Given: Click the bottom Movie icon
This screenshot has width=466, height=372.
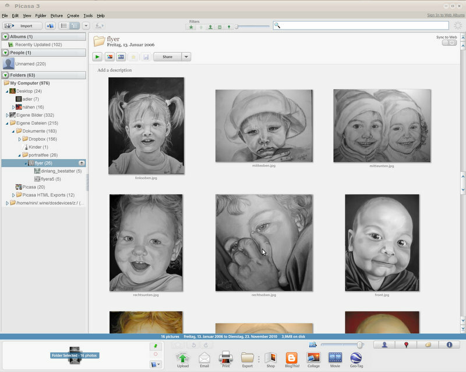Looking at the screenshot, I should click(x=335, y=360).
